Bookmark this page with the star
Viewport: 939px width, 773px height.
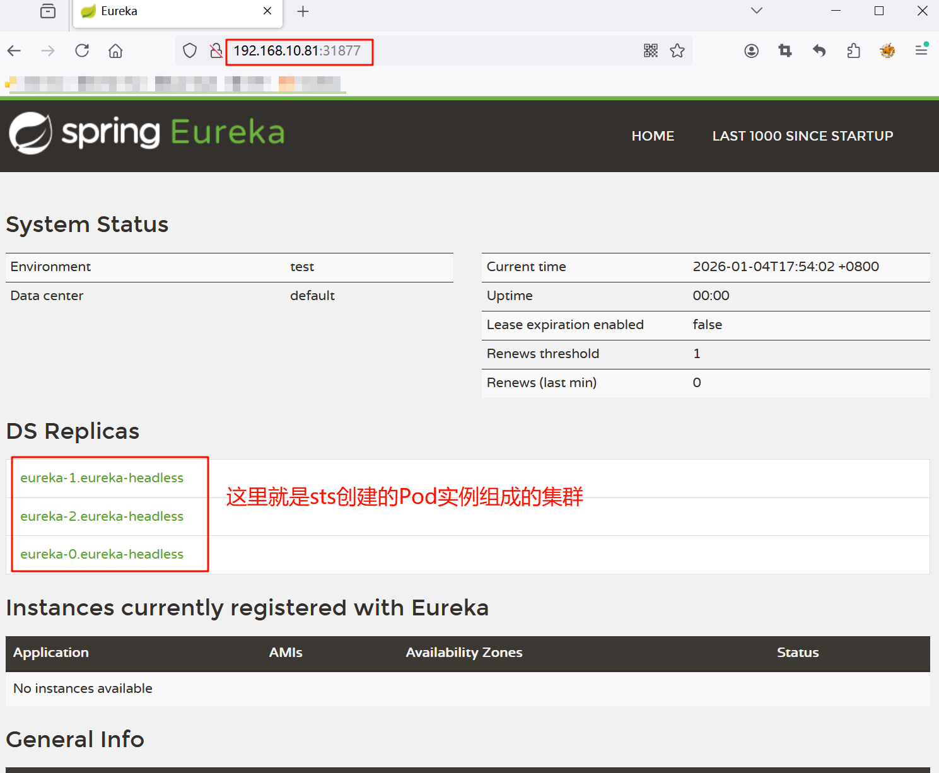[x=677, y=51]
